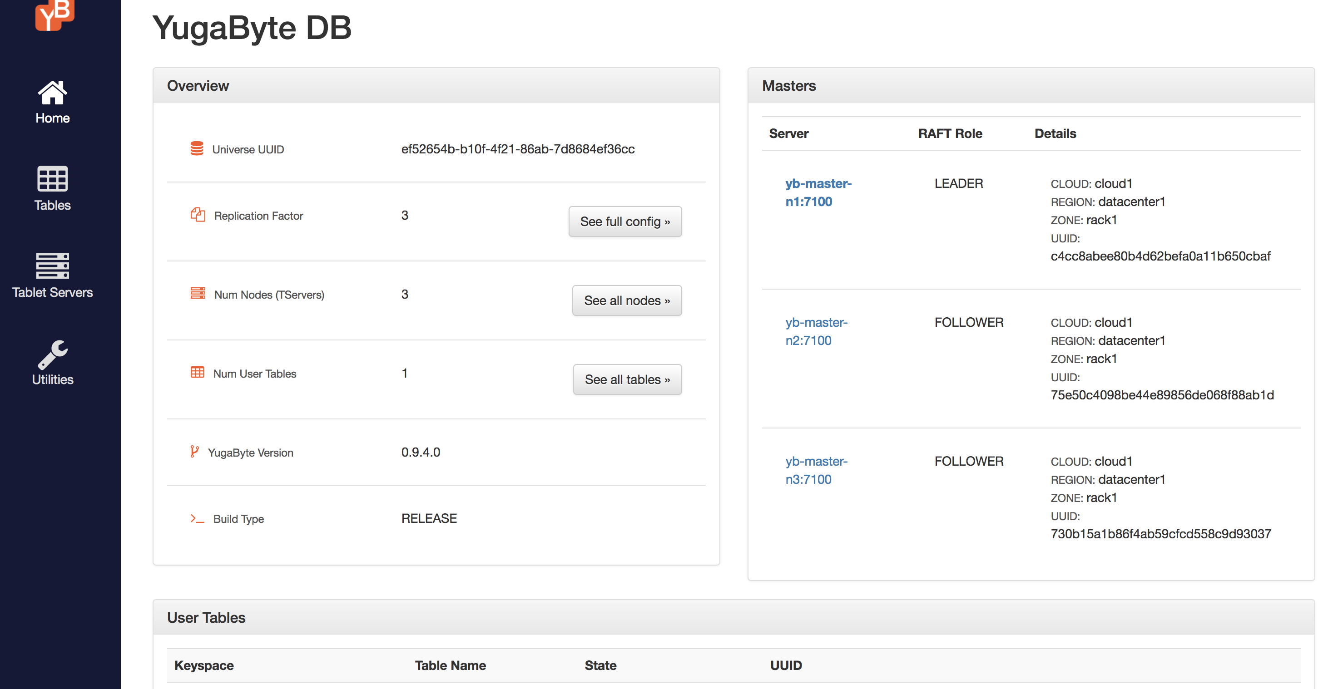The height and width of the screenshot is (689, 1328).
Task: Click the RELEASE build type value
Action: pos(429,518)
